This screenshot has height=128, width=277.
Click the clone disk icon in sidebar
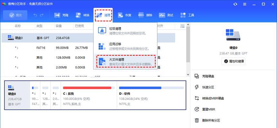[197, 76]
